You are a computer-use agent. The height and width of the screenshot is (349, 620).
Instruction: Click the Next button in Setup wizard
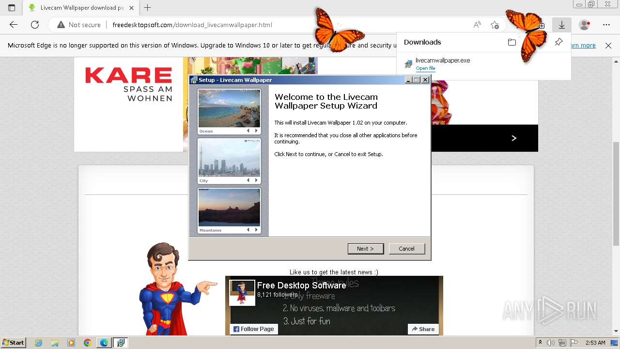point(366,249)
